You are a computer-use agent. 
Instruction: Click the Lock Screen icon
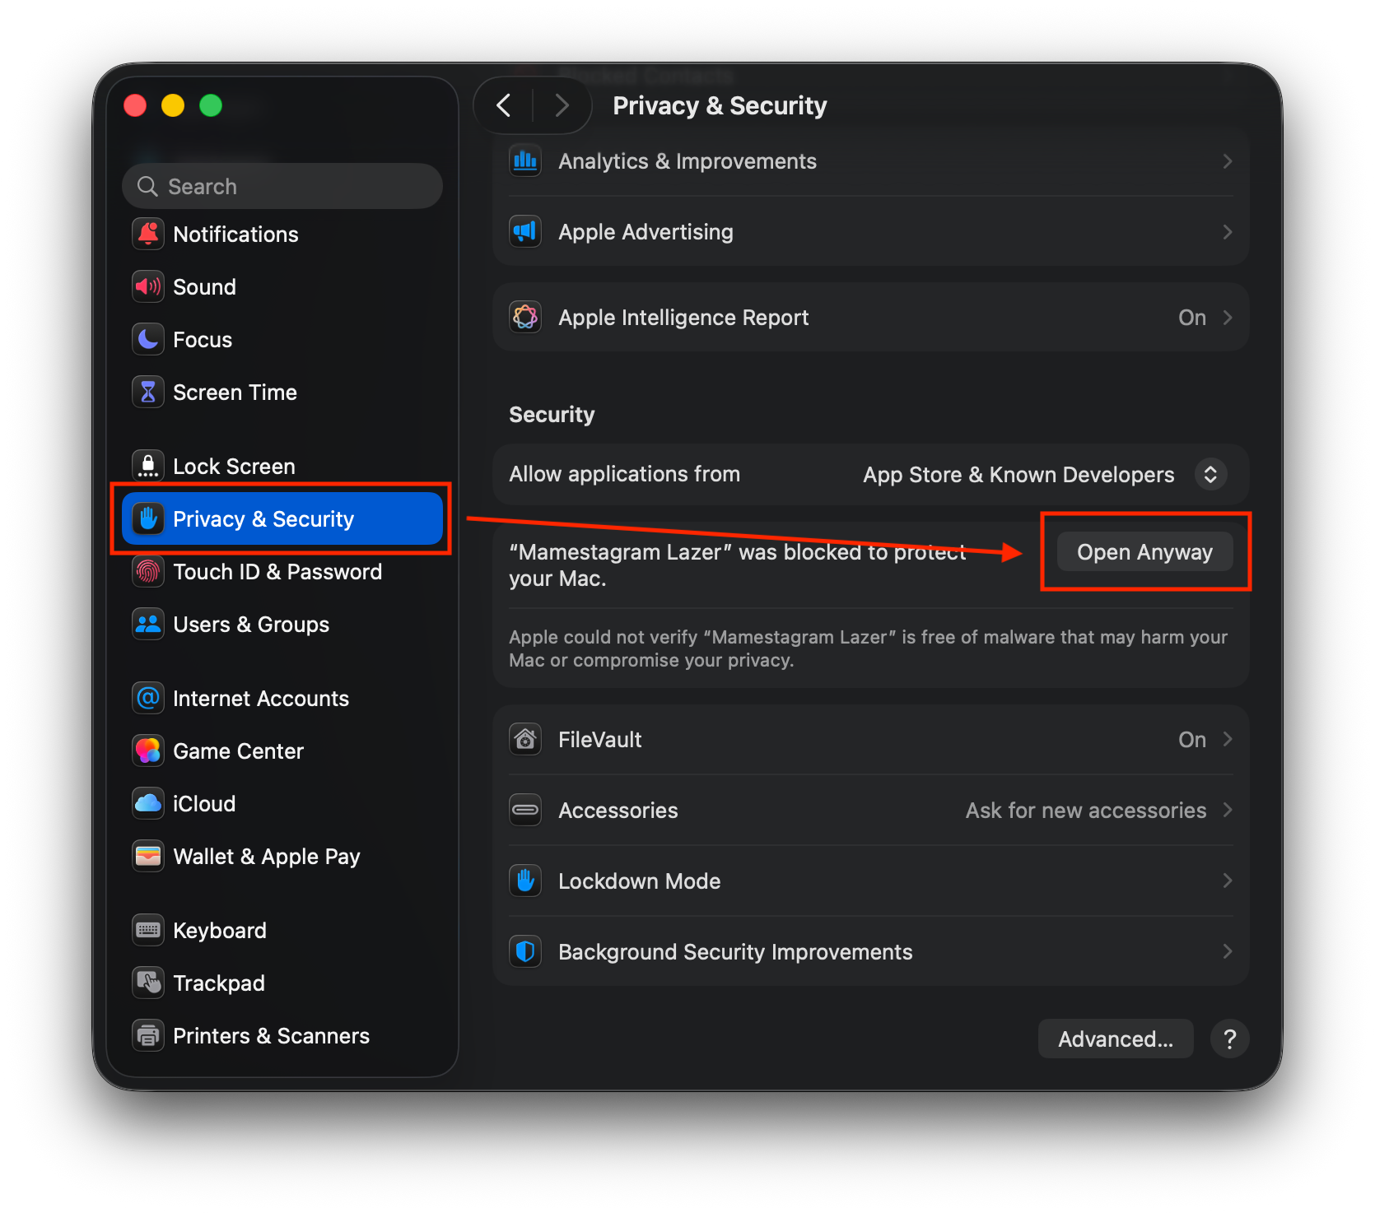tap(148, 467)
